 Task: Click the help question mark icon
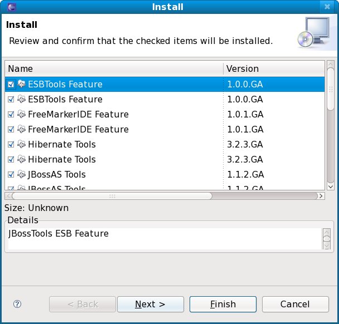point(17,304)
